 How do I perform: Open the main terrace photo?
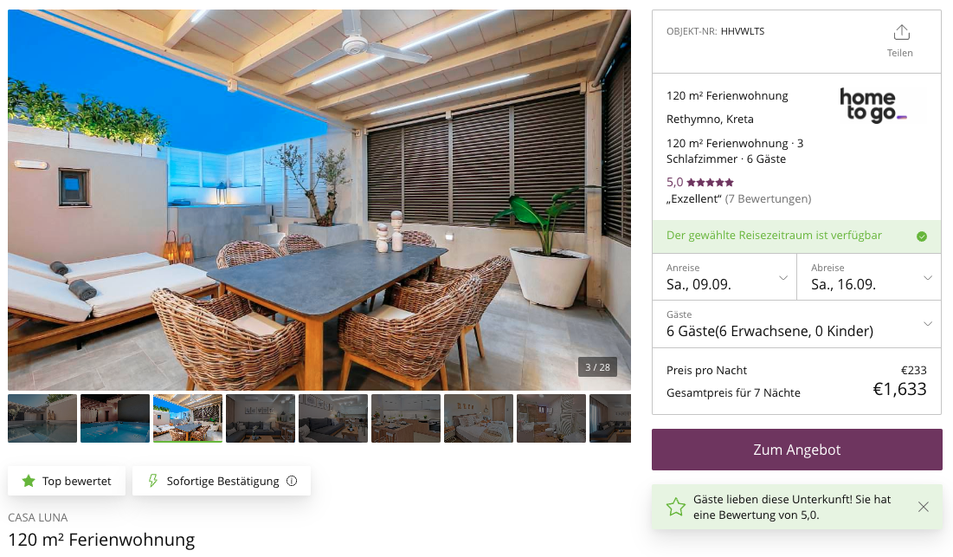[x=319, y=199]
